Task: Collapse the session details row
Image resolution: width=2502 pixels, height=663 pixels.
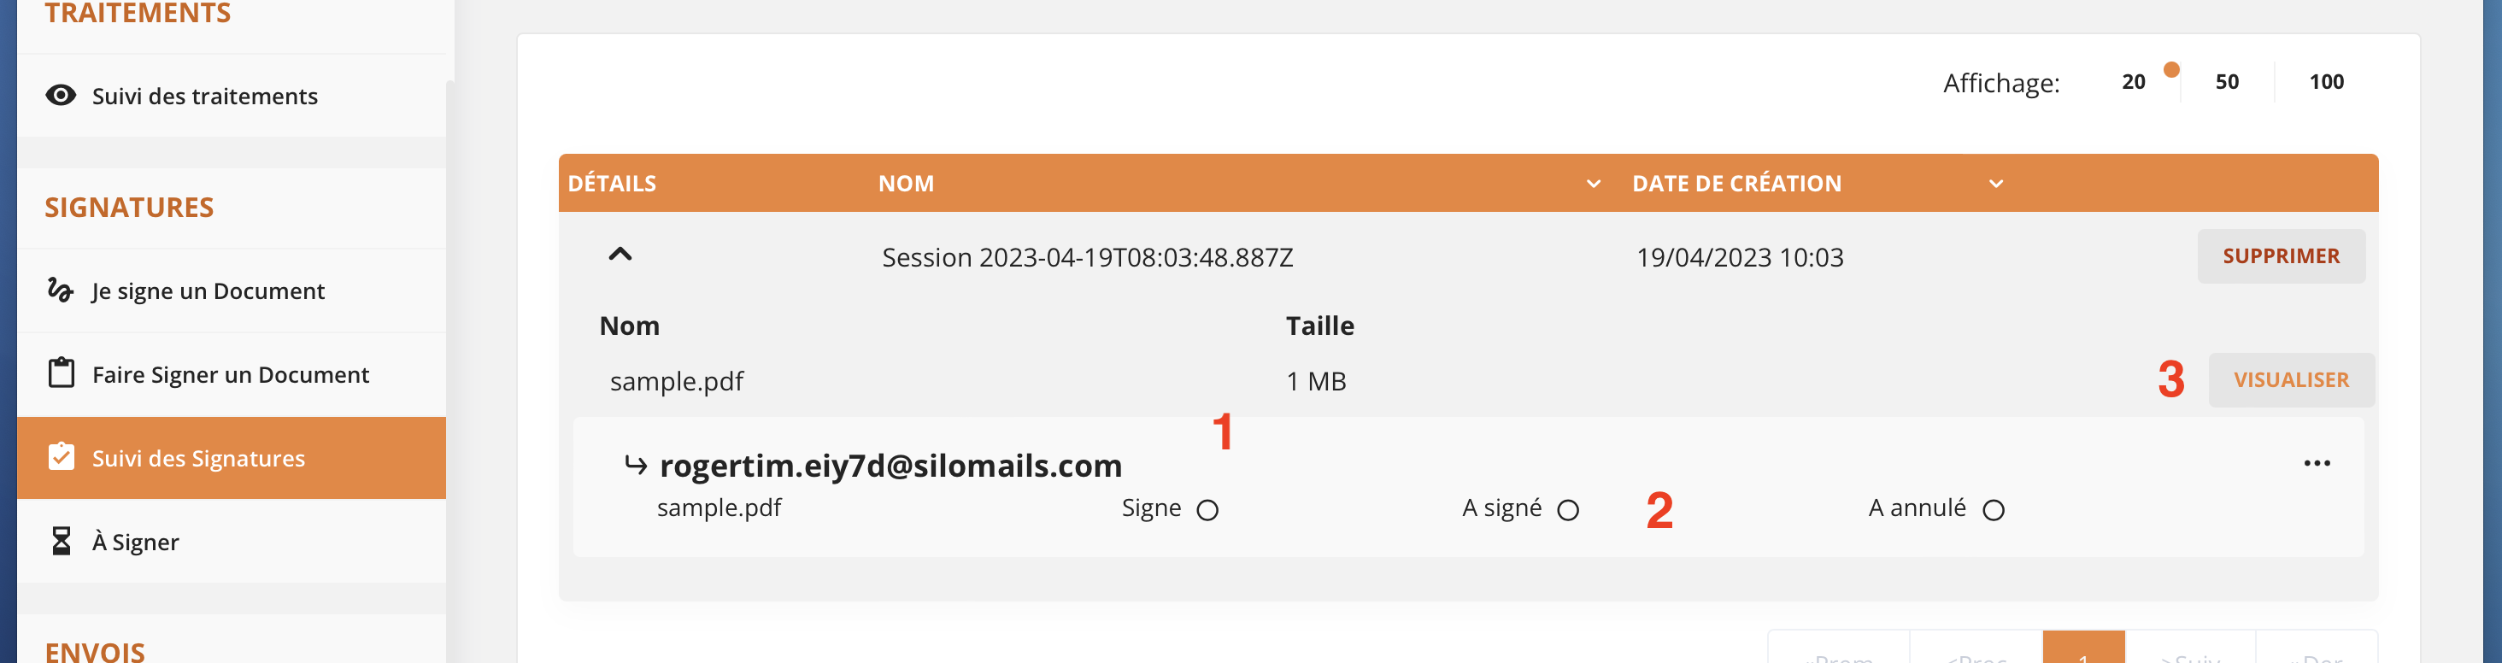Action: coord(620,255)
